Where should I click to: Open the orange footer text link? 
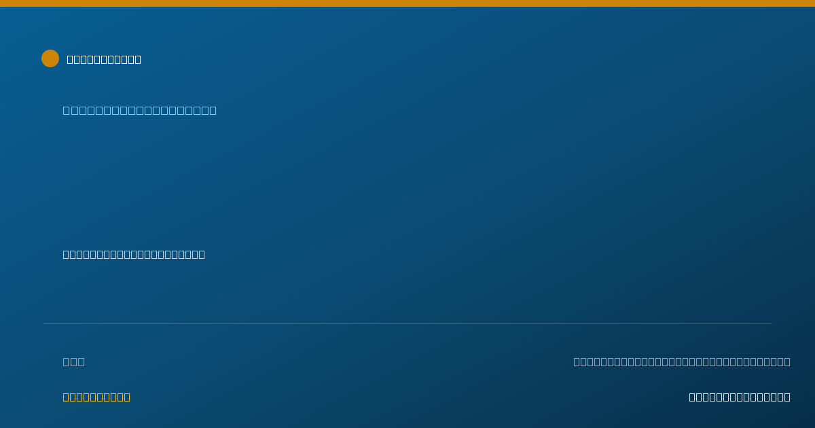point(96,397)
